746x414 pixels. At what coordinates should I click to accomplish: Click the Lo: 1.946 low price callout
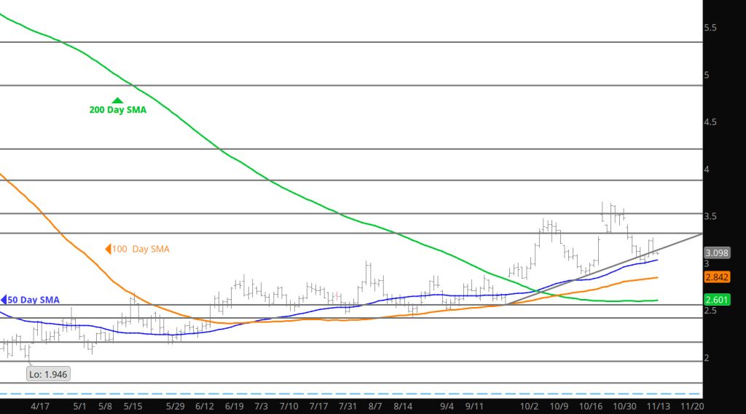point(49,374)
